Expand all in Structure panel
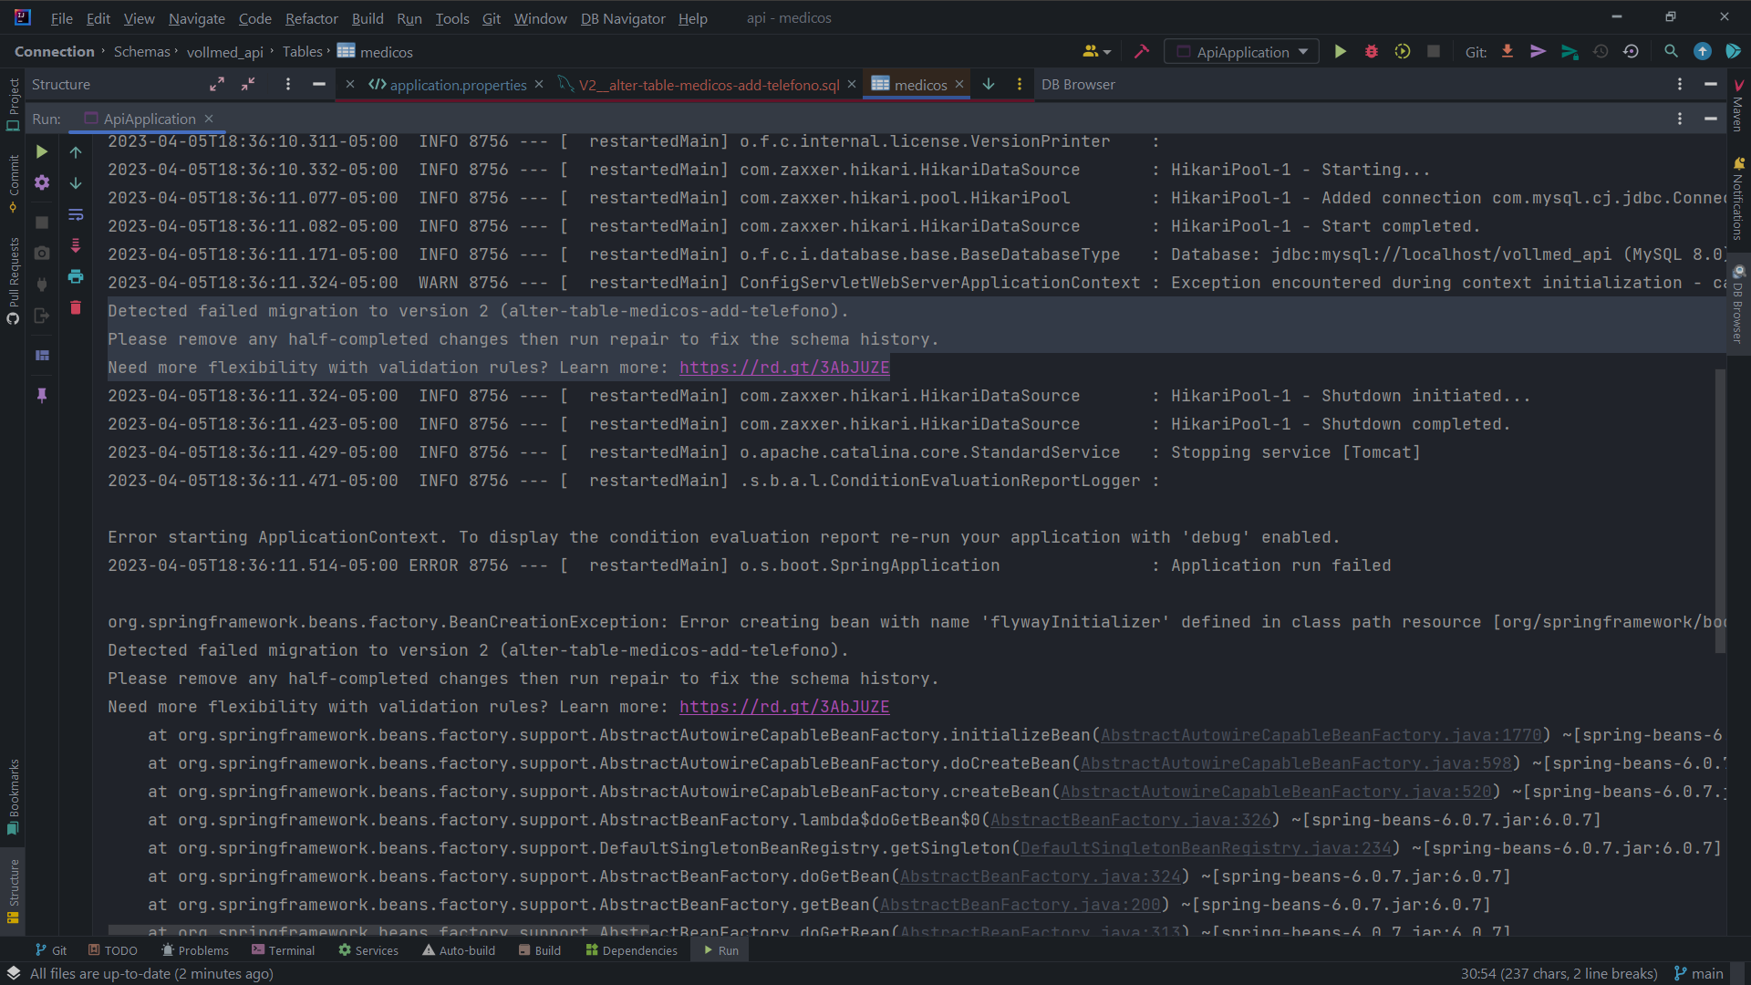This screenshot has height=985, width=1751. point(216,84)
